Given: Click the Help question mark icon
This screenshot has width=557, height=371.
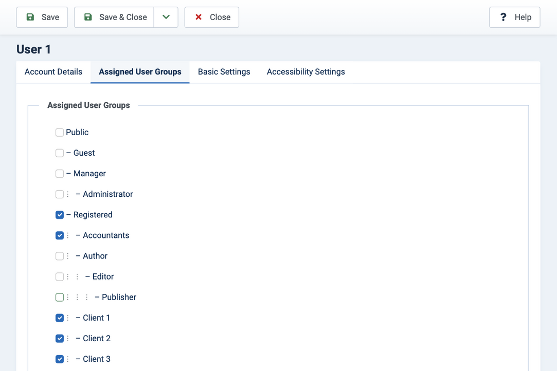Looking at the screenshot, I should pos(503,17).
